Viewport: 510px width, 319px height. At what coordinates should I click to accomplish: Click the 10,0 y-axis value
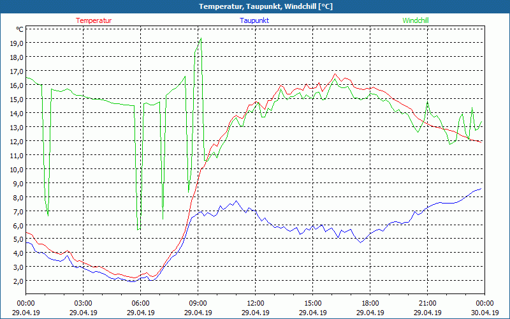point(17,169)
